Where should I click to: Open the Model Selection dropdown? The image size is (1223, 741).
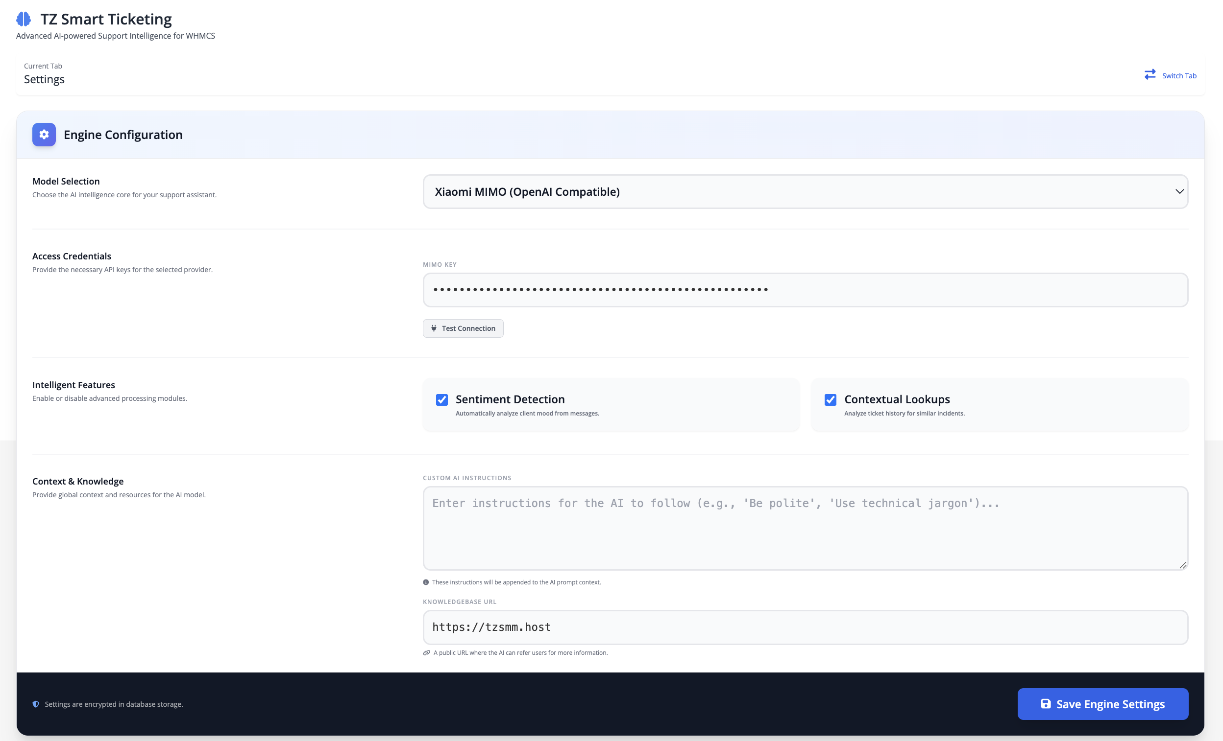pos(804,191)
